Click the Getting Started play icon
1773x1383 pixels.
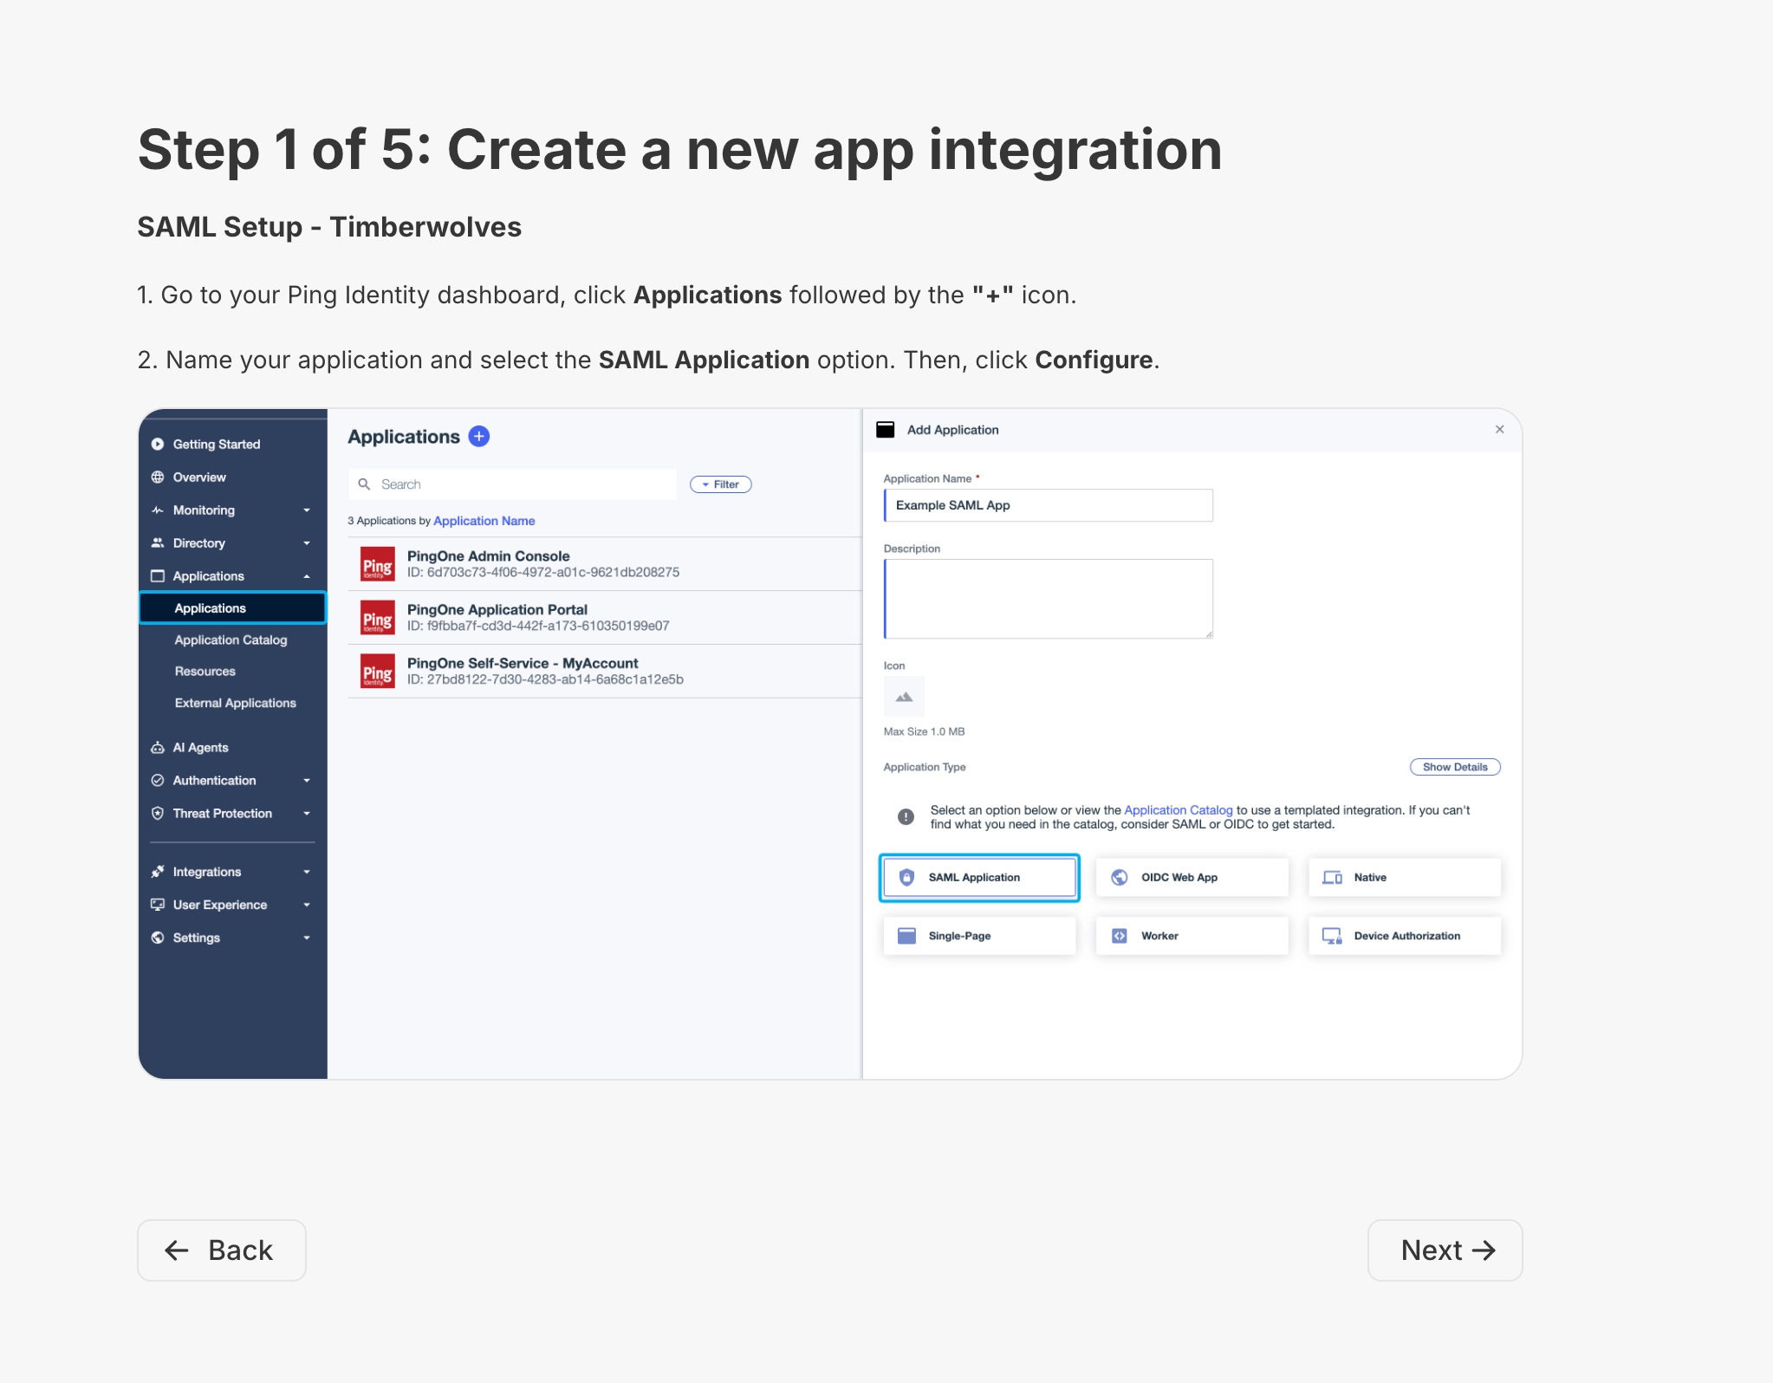pos(158,445)
